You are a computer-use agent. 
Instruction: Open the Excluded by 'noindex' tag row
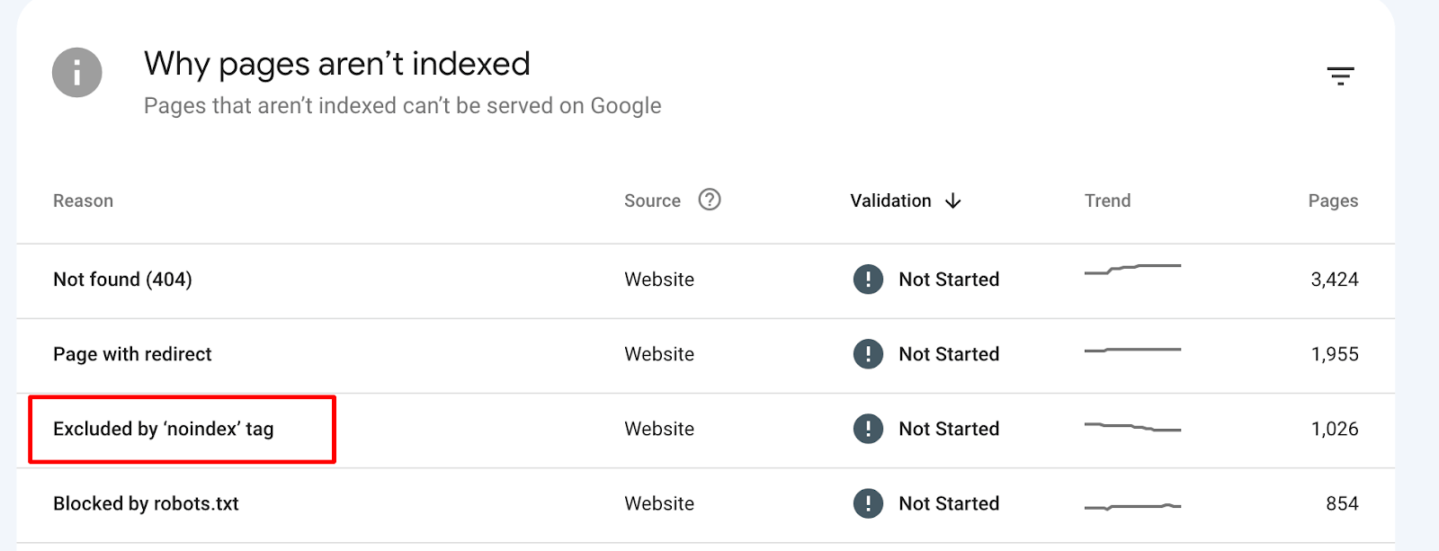point(706,430)
